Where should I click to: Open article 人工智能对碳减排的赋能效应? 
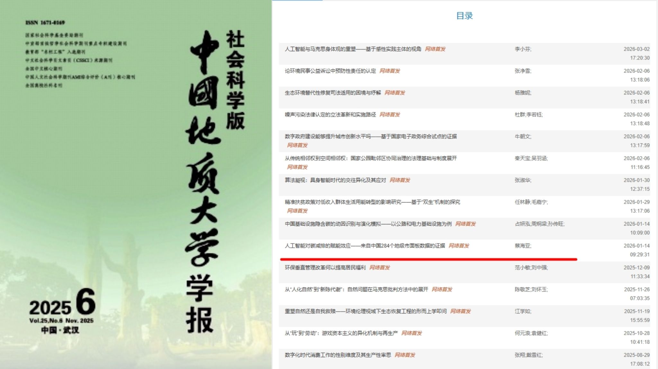(365, 245)
